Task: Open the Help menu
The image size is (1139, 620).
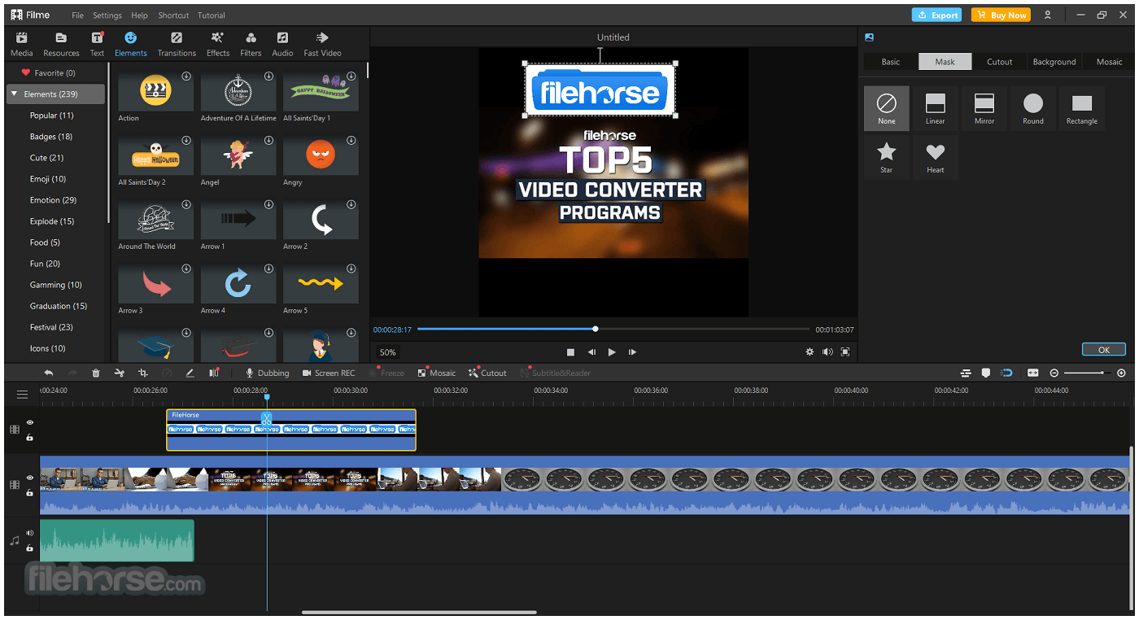Action: point(140,15)
